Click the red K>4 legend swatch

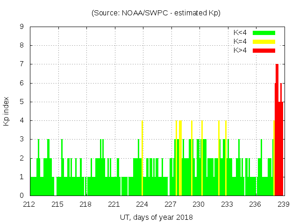pyautogui.click(x=264, y=50)
